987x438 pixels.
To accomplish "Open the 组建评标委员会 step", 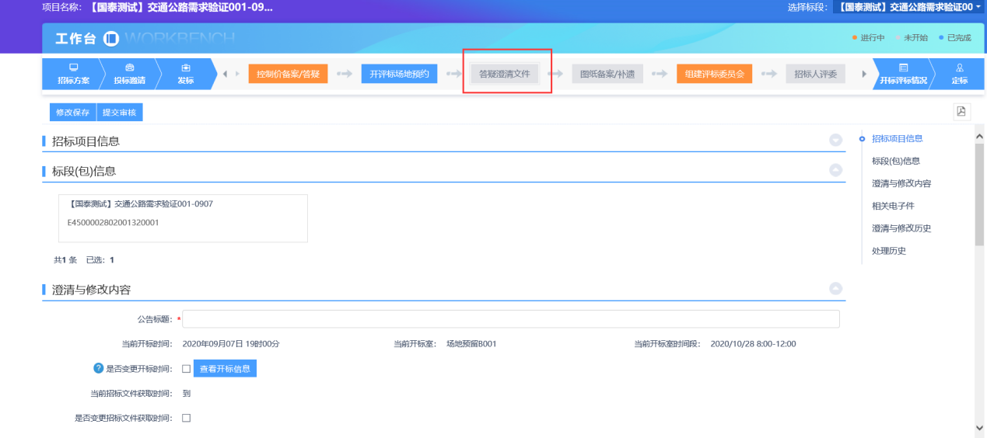I will pyautogui.click(x=714, y=74).
